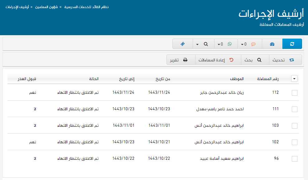The width and height of the screenshot is (308, 180).
Task: Expand the select-all dropdown in table header
Action: [294, 79]
